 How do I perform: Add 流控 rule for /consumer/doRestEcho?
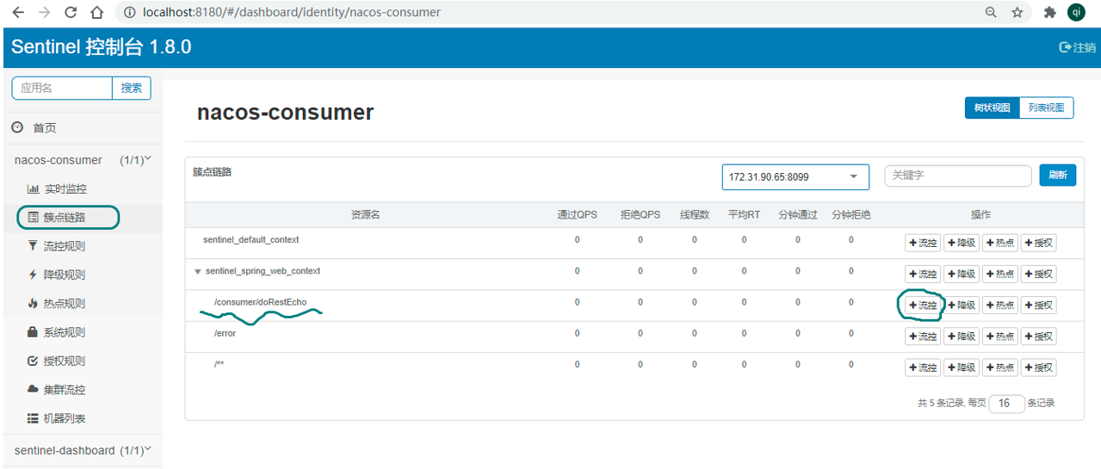pos(923,305)
